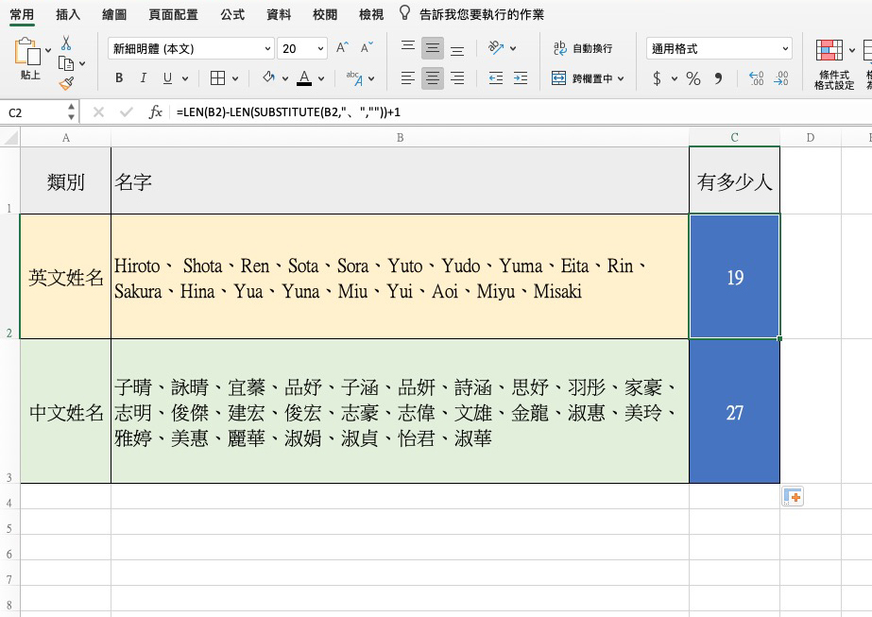This screenshot has width=872, height=617.
Task: Toggle bold formatting
Action: coord(119,77)
